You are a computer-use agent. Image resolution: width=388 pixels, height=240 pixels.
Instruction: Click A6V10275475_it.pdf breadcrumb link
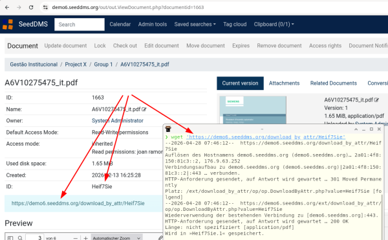pos(145,65)
